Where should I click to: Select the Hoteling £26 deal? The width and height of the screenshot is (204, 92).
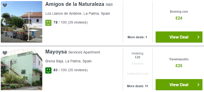(x=137, y=55)
